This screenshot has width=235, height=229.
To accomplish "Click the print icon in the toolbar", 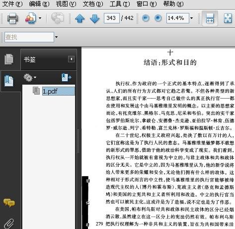I will (12, 18).
